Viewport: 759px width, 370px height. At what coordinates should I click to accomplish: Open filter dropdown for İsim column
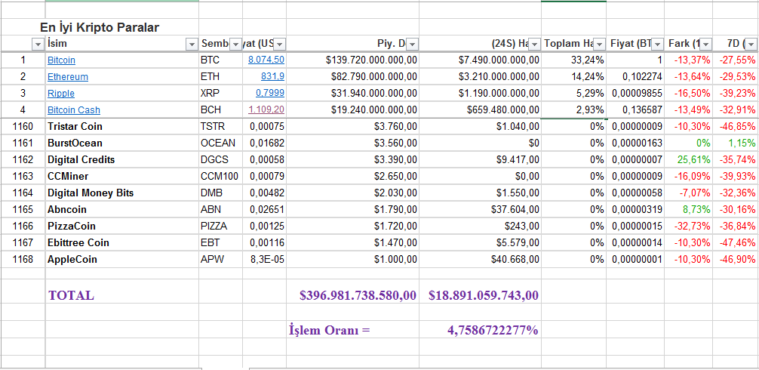coord(192,45)
